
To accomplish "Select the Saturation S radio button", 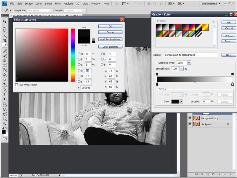I will 79,59.
